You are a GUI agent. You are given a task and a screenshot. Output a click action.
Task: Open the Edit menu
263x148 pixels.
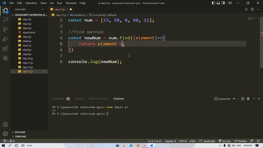click(x=19, y=3)
